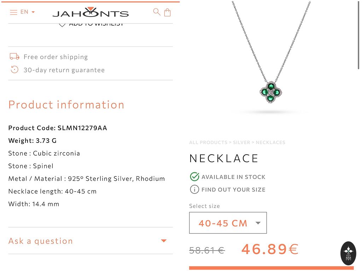Click the orange button below the price
The height and width of the screenshot is (271, 362).
271,268
